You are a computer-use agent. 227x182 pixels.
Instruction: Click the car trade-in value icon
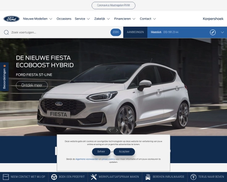(x=148, y=177)
